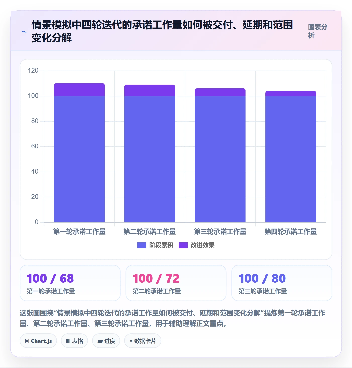Click the 数据卡片 tag chip

coord(143,341)
